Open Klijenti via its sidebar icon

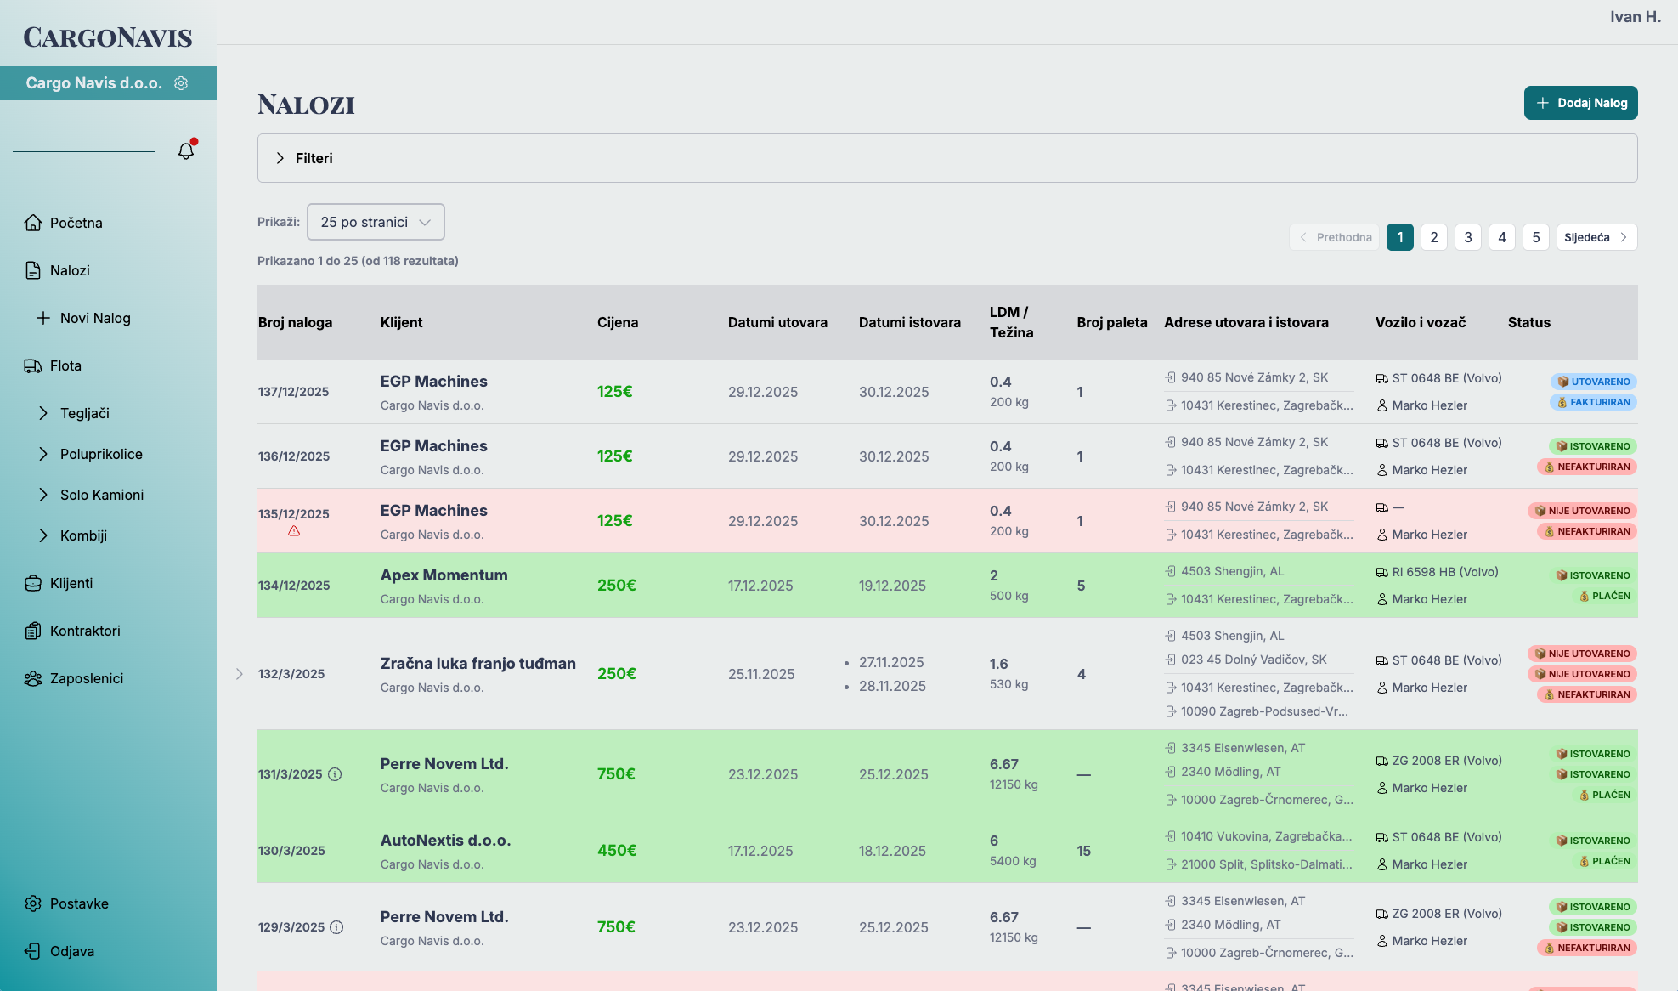[32, 583]
